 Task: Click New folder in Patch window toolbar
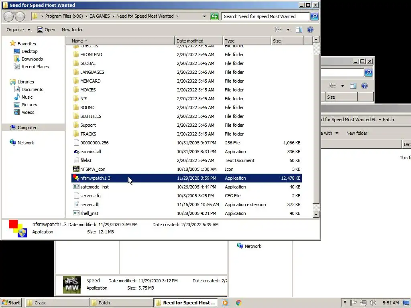pyautogui.click(x=357, y=133)
